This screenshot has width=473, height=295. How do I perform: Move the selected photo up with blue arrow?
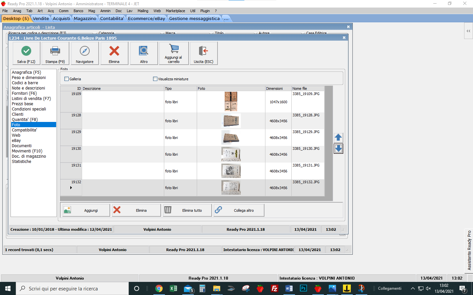[x=338, y=137]
